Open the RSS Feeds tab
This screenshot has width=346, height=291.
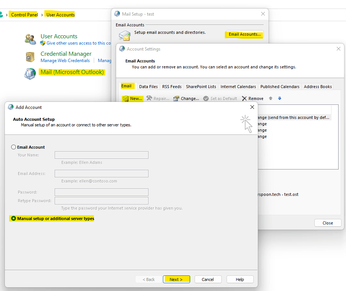(x=172, y=87)
